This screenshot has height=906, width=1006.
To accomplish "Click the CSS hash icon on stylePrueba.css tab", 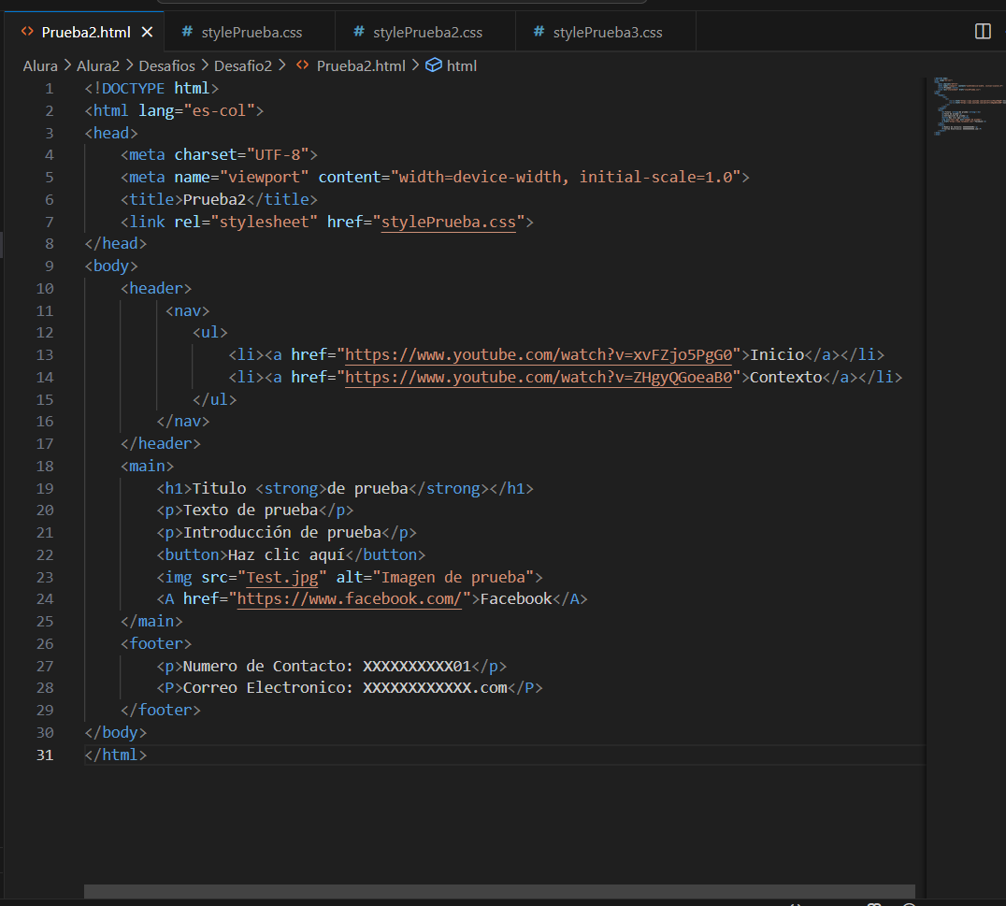I will 187,32.
